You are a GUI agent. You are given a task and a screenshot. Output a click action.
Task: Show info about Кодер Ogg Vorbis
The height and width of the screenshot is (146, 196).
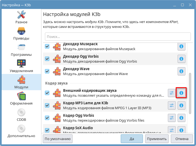click(181, 118)
